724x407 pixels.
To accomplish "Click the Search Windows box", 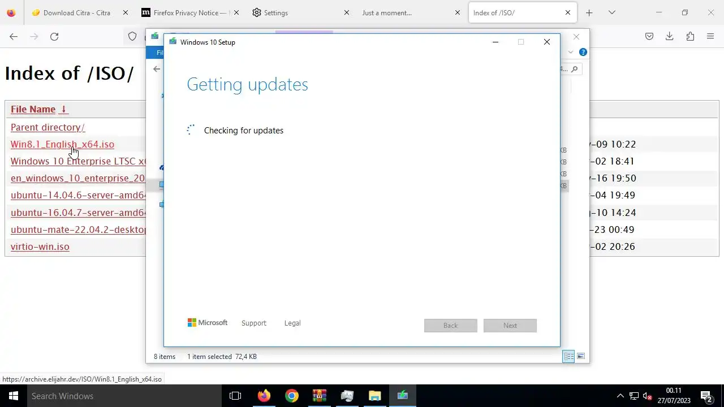I will (124, 396).
